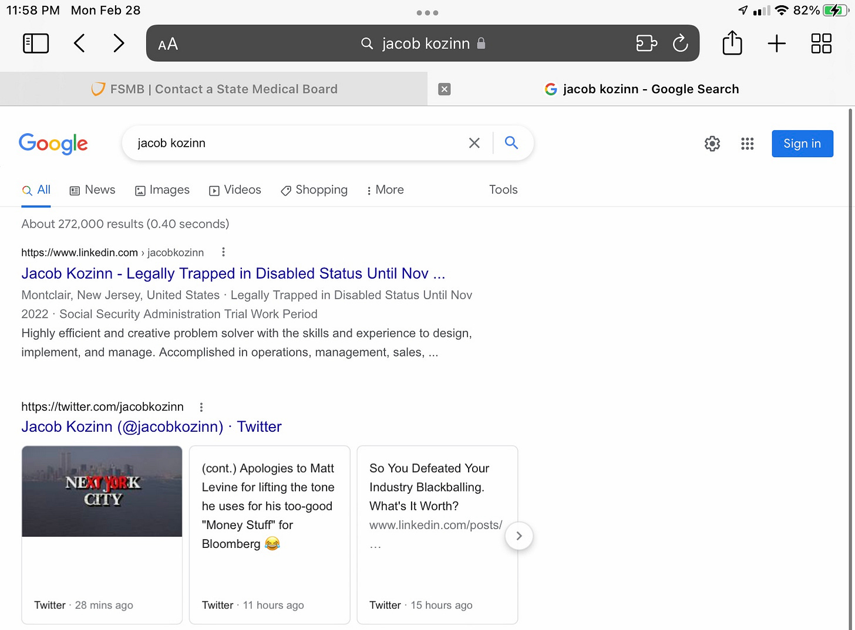Open Google search settings gear
The image size is (855, 630).
712,144
